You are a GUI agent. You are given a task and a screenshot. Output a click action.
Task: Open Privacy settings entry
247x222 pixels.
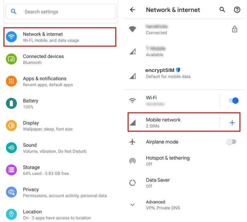(65, 192)
